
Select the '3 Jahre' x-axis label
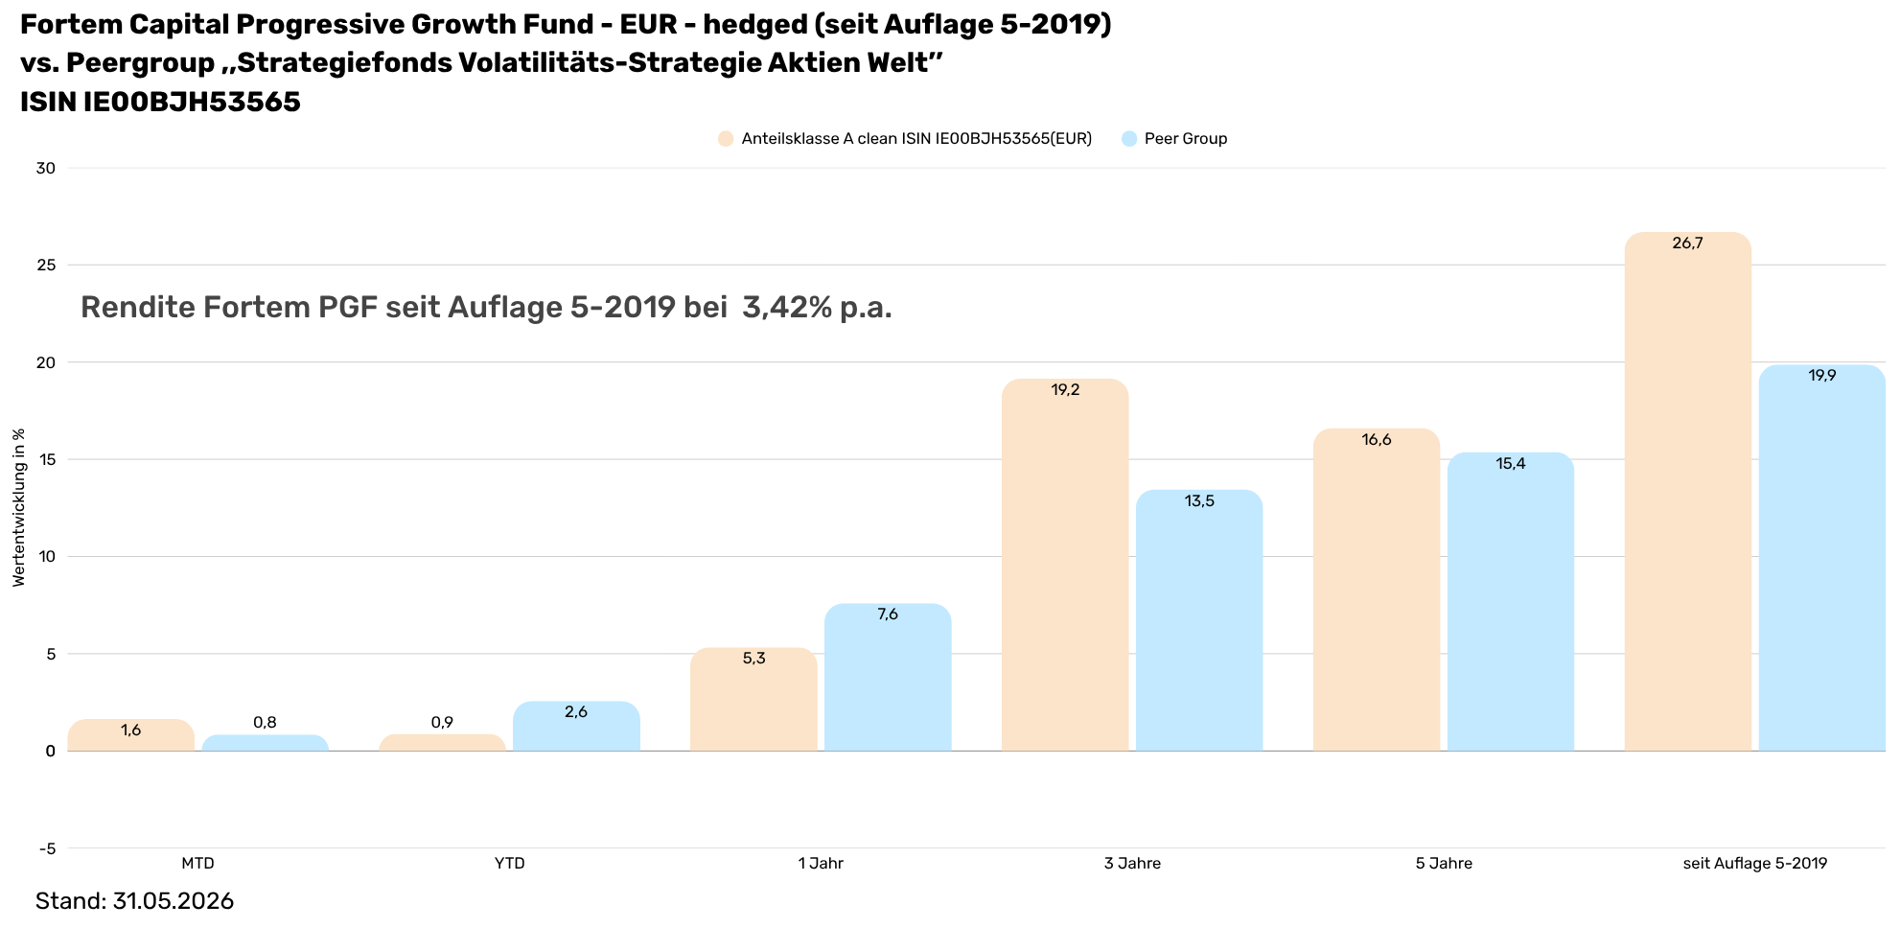[1132, 863]
